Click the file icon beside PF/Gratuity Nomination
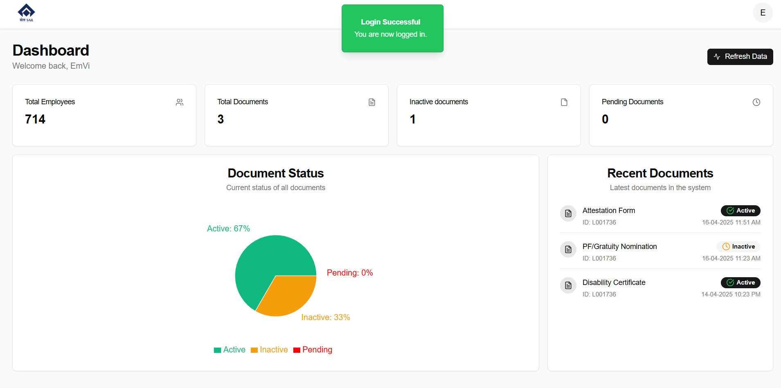 pyautogui.click(x=568, y=249)
